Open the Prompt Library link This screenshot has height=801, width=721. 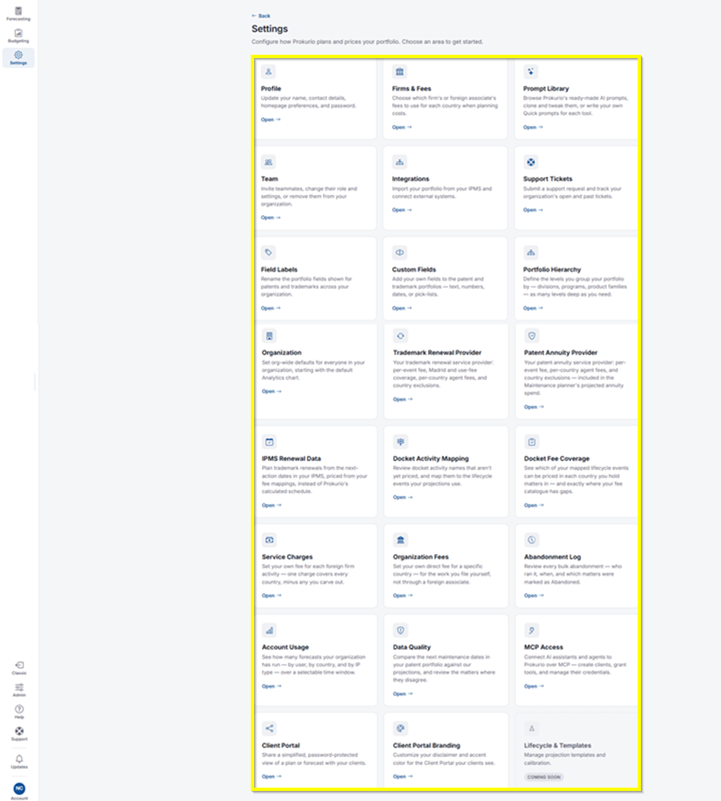[x=533, y=127]
